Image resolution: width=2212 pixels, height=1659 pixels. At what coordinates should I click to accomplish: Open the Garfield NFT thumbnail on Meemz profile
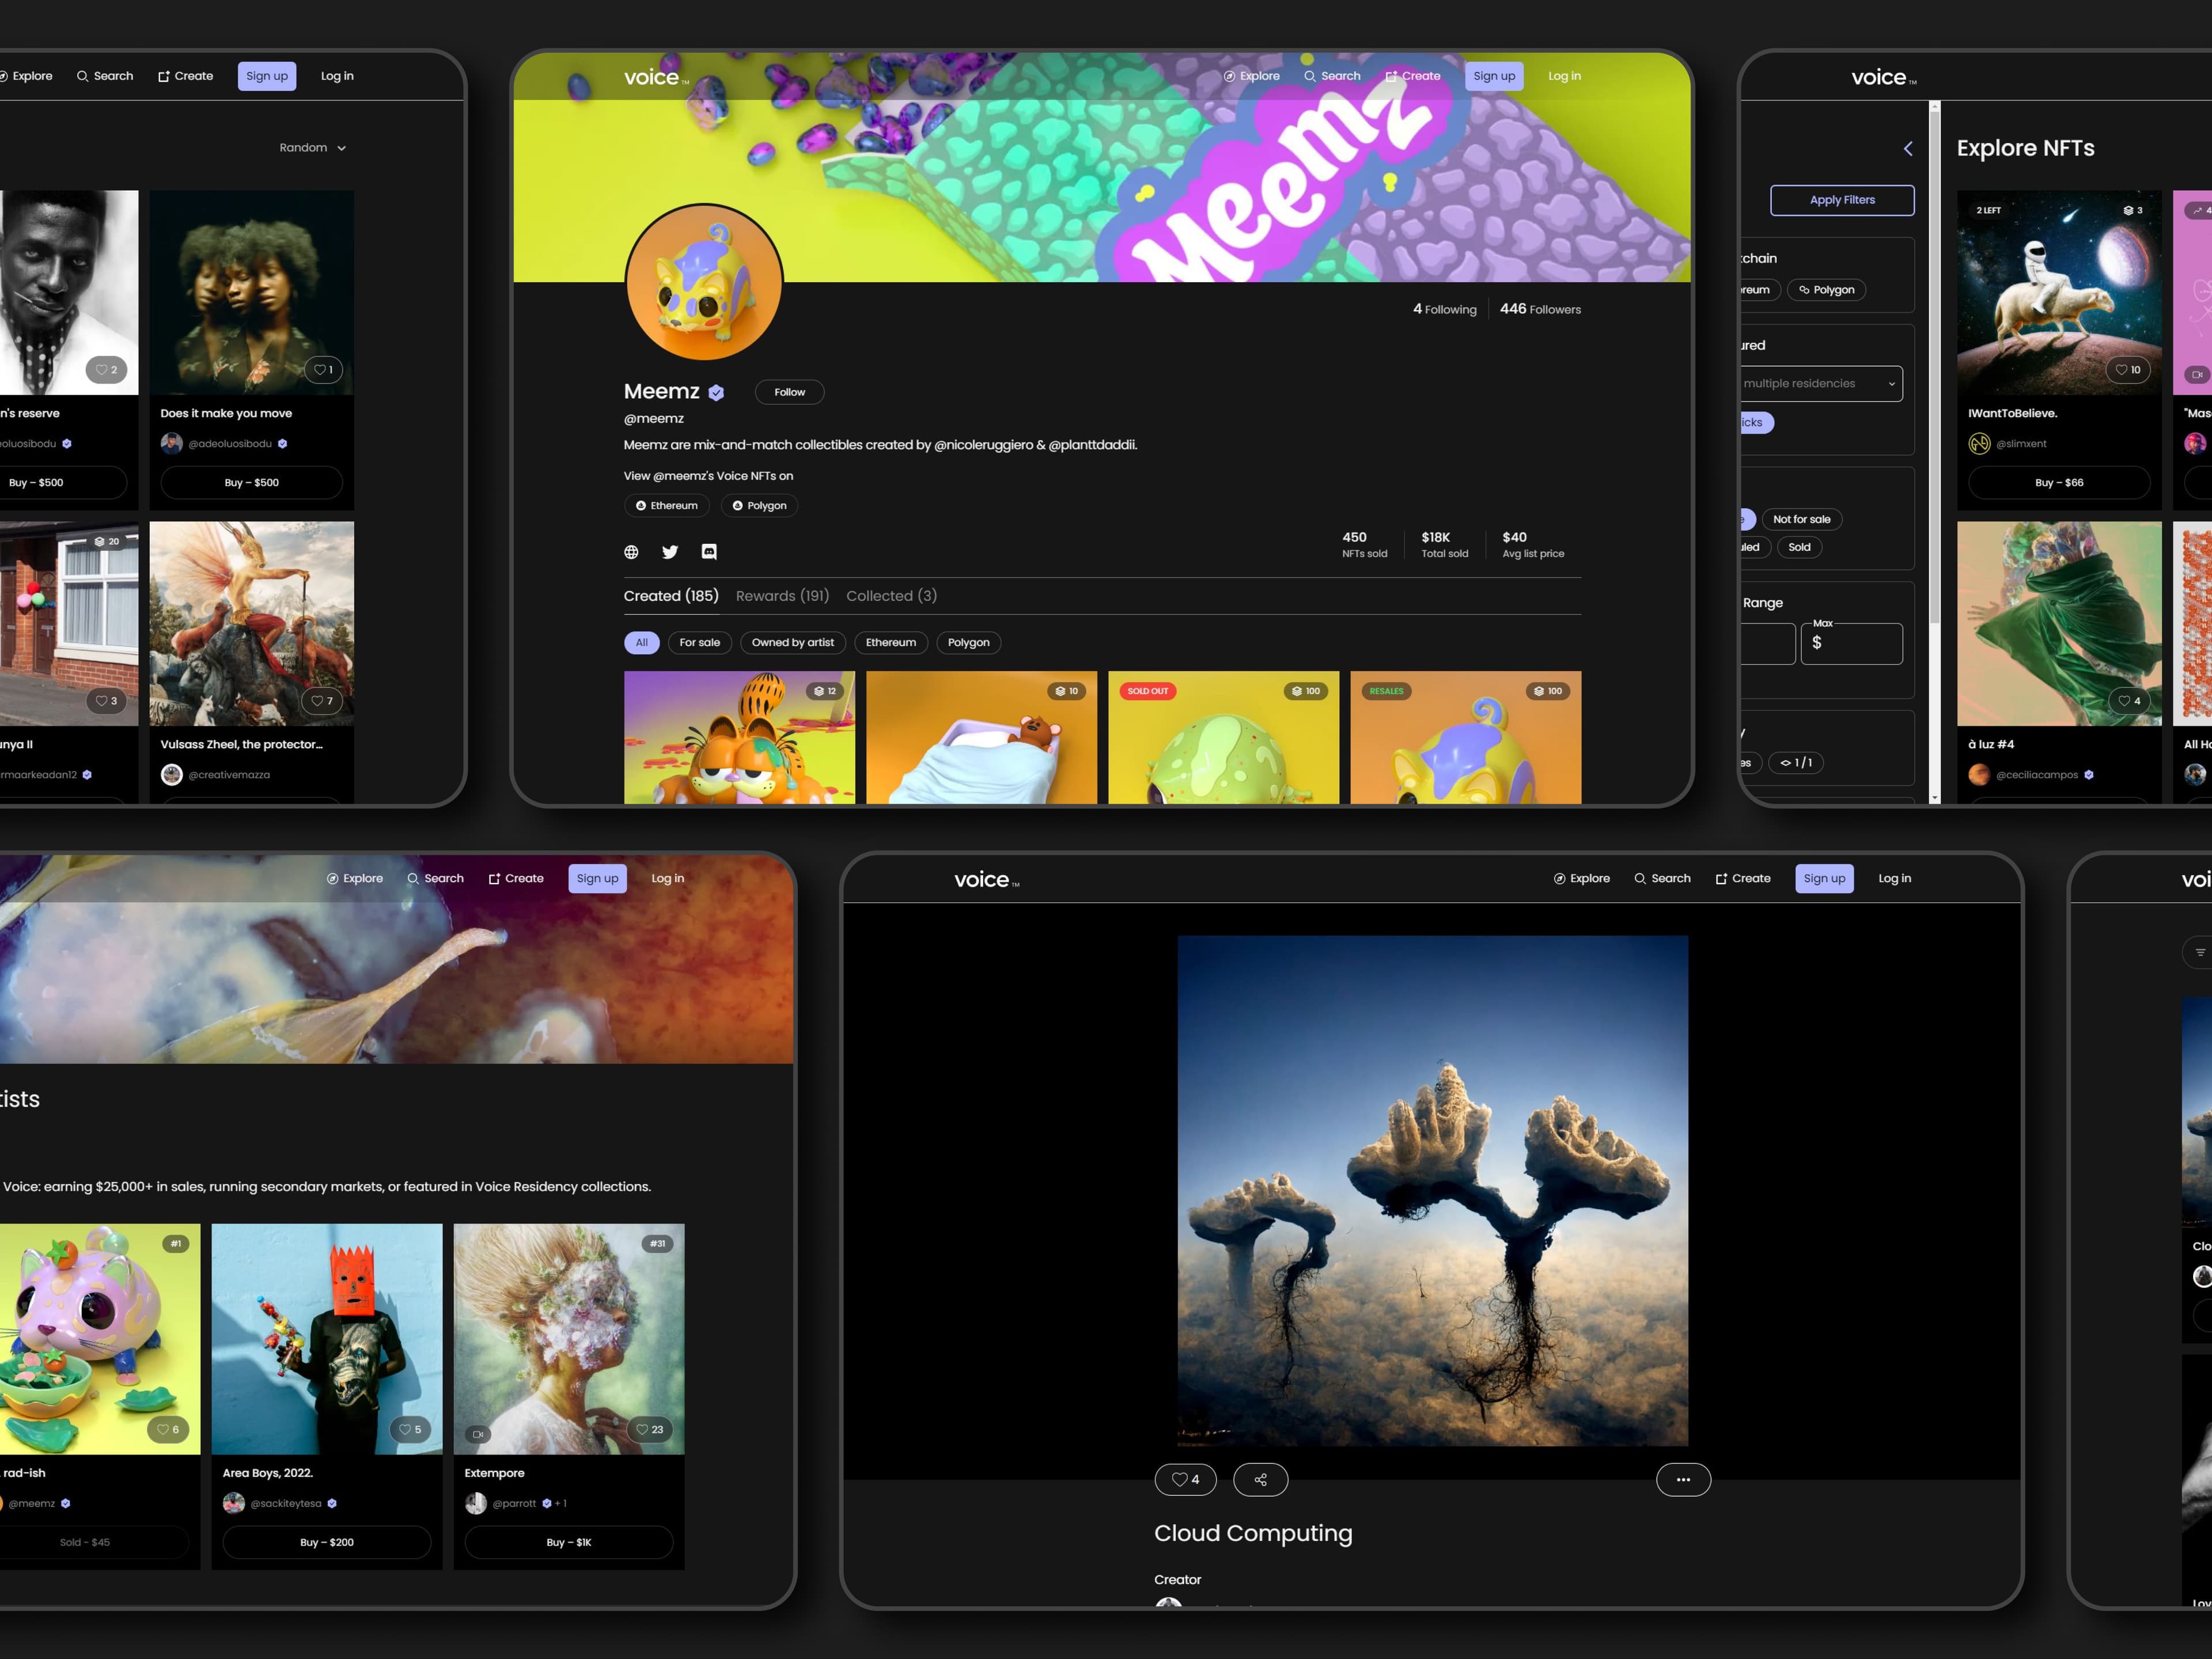[x=739, y=737]
